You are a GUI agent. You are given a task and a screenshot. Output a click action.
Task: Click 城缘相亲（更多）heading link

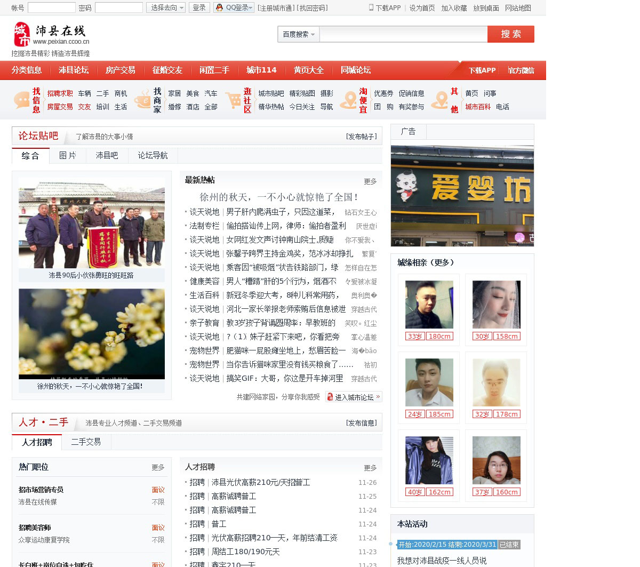coord(426,262)
